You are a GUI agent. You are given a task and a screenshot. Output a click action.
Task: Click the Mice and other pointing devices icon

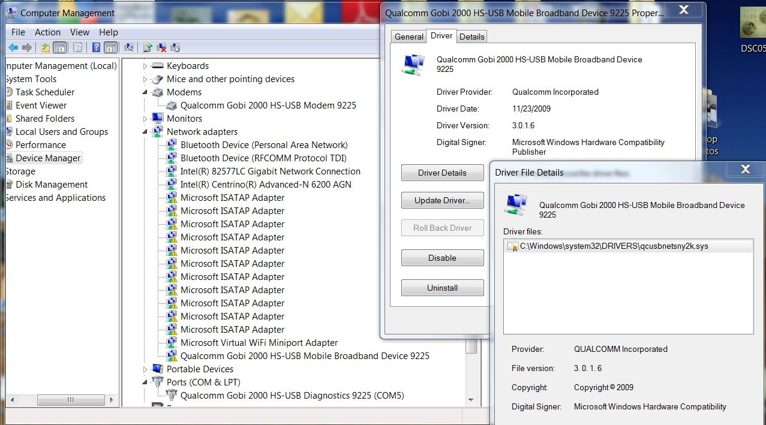point(158,79)
